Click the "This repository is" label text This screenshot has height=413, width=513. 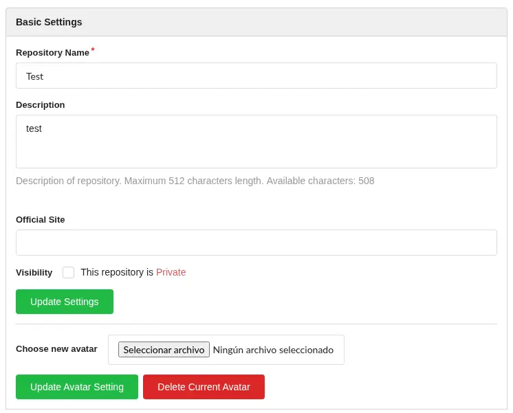117,272
